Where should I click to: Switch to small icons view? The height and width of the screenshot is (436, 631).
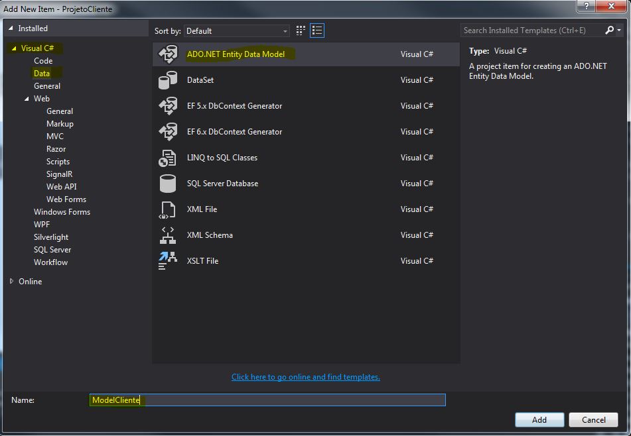coord(300,30)
